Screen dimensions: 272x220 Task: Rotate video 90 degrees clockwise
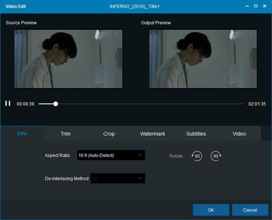pyautogui.click(x=216, y=156)
